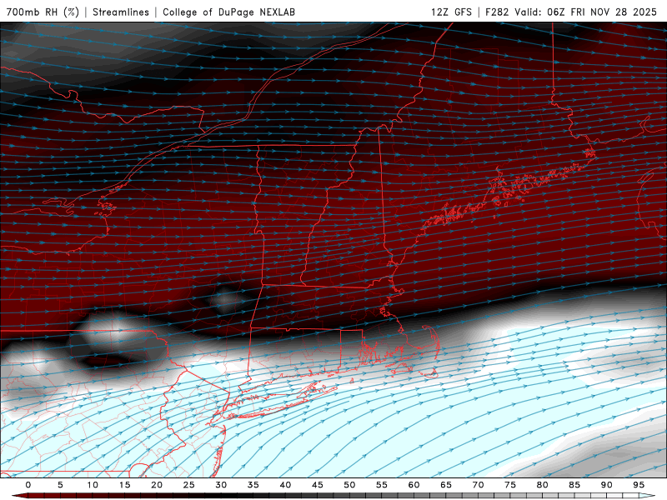Click the "10" colorbar label
This screenshot has height=500, width=667.
93,485
